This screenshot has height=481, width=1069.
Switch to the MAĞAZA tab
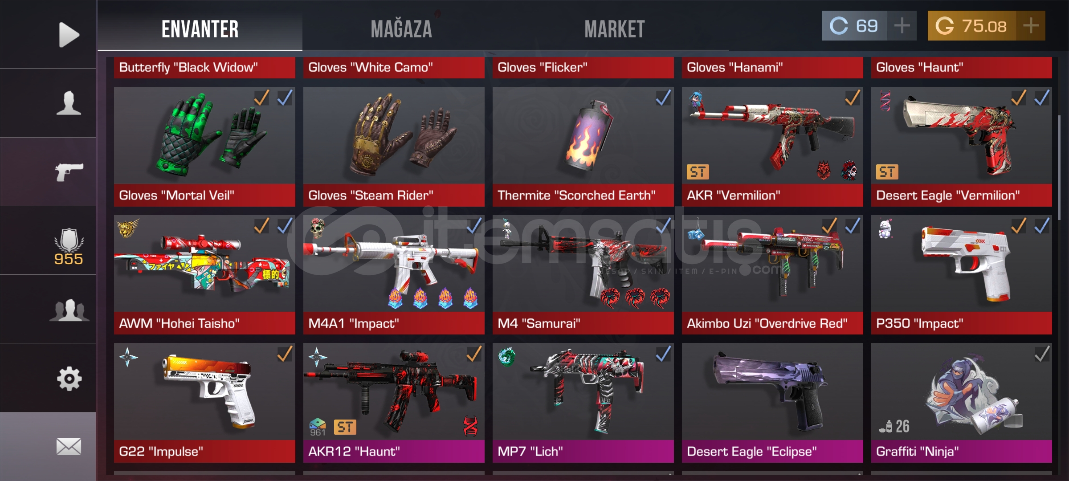click(401, 29)
